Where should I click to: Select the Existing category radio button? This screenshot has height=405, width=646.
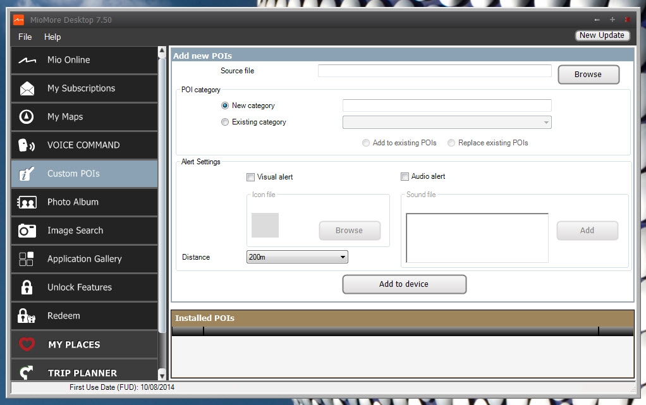[x=225, y=122]
